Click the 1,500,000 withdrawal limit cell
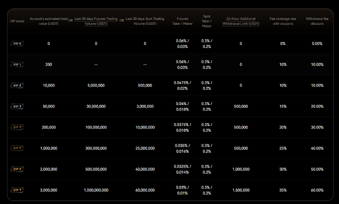 (241, 190)
